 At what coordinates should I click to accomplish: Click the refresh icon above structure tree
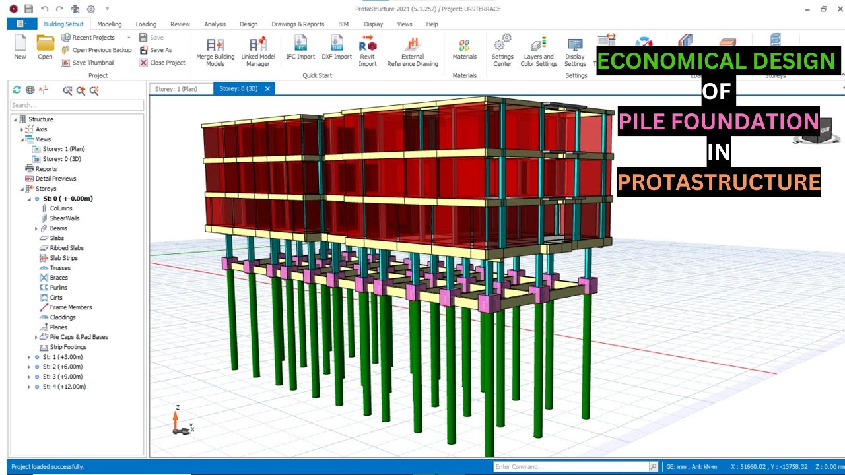[x=17, y=90]
